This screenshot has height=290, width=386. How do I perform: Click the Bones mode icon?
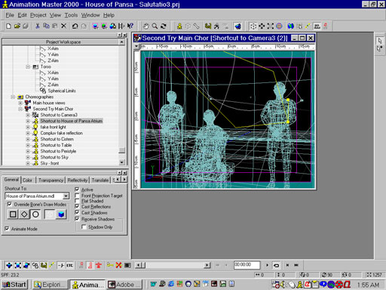196,26
